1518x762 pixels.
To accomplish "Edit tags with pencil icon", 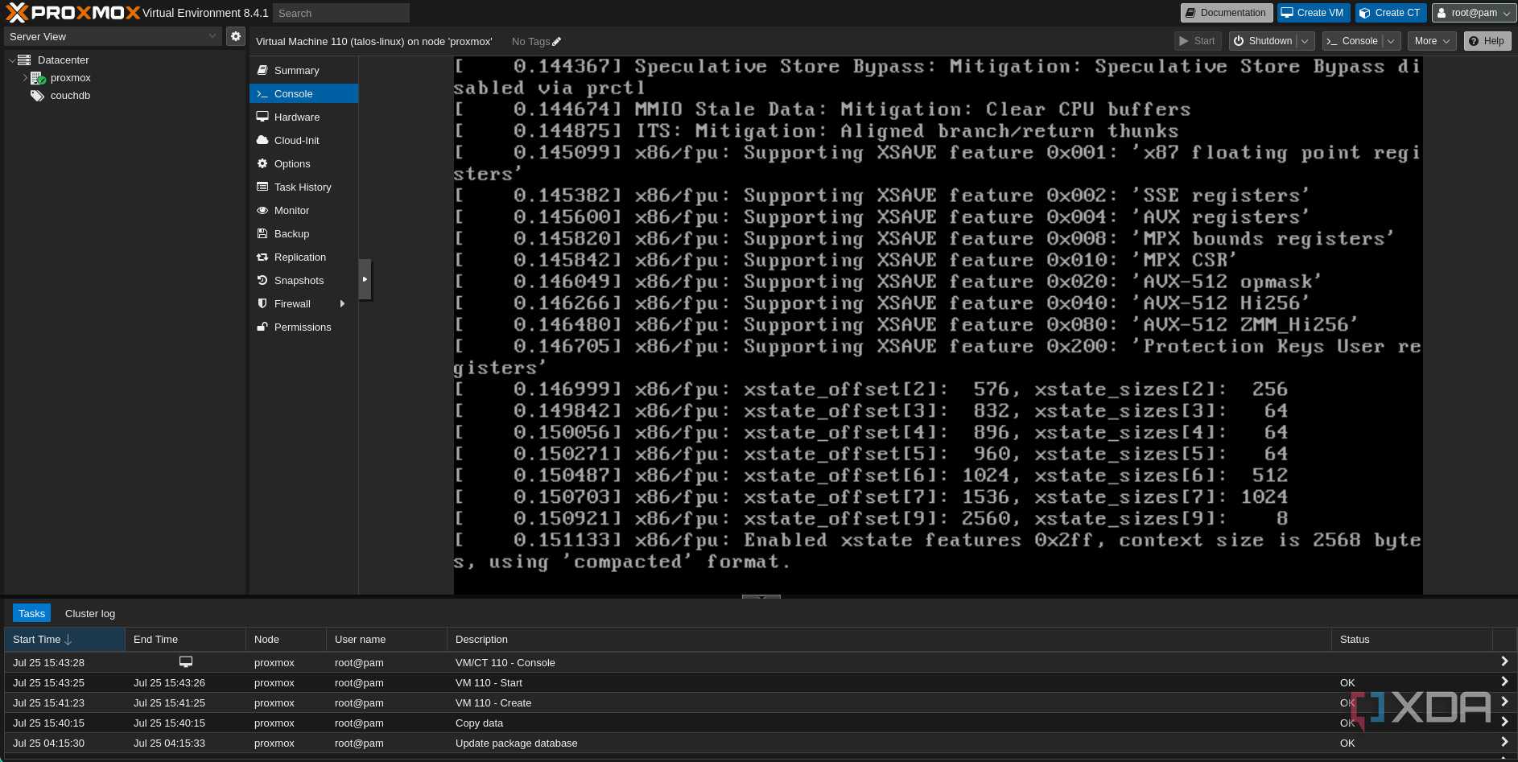I will (556, 42).
